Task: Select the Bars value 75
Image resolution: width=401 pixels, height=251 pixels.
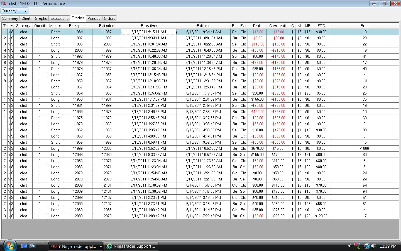Action: coord(365,99)
